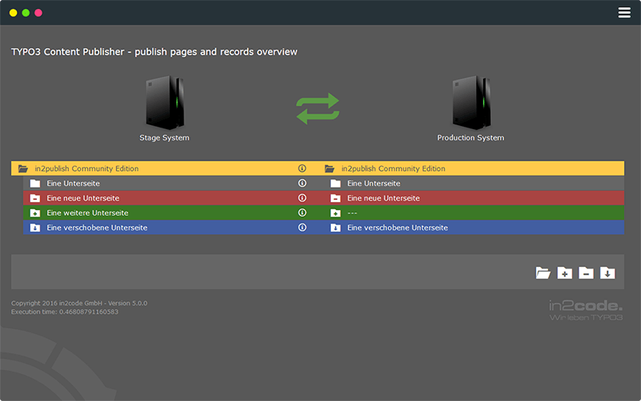Show info for Eine verschobene Unterseite row
This screenshot has width=641, height=401.
pyautogui.click(x=302, y=227)
